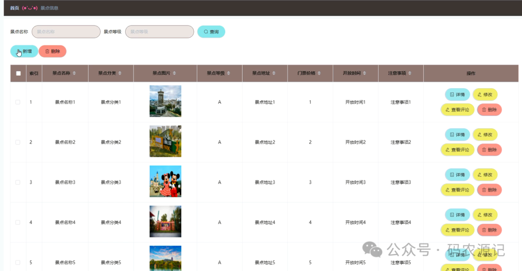Viewport: 522px width, 271px height.
Task: Sort by 开放时间 column arrows
Action: (364, 73)
